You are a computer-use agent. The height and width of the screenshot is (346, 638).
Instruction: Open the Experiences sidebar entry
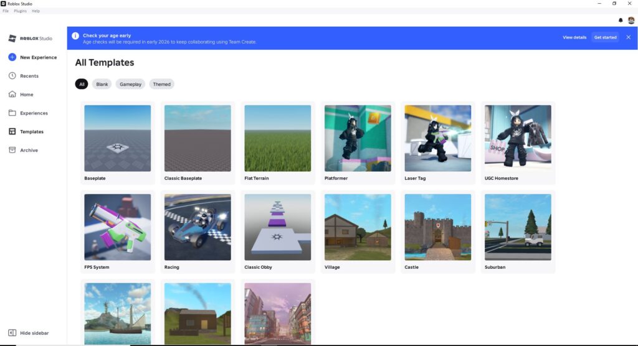[x=34, y=113]
